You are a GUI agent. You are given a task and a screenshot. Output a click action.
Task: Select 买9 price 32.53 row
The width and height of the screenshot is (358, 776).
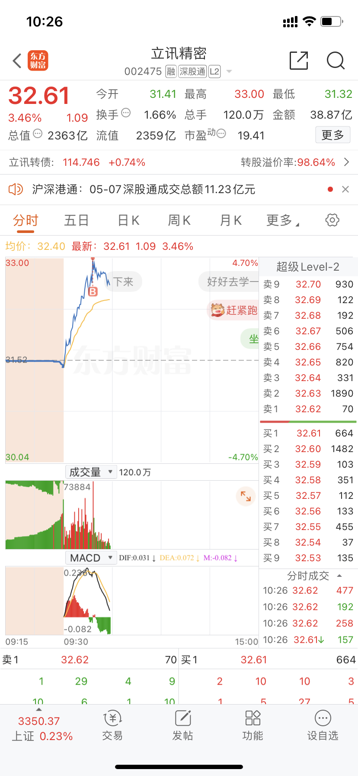click(308, 558)
